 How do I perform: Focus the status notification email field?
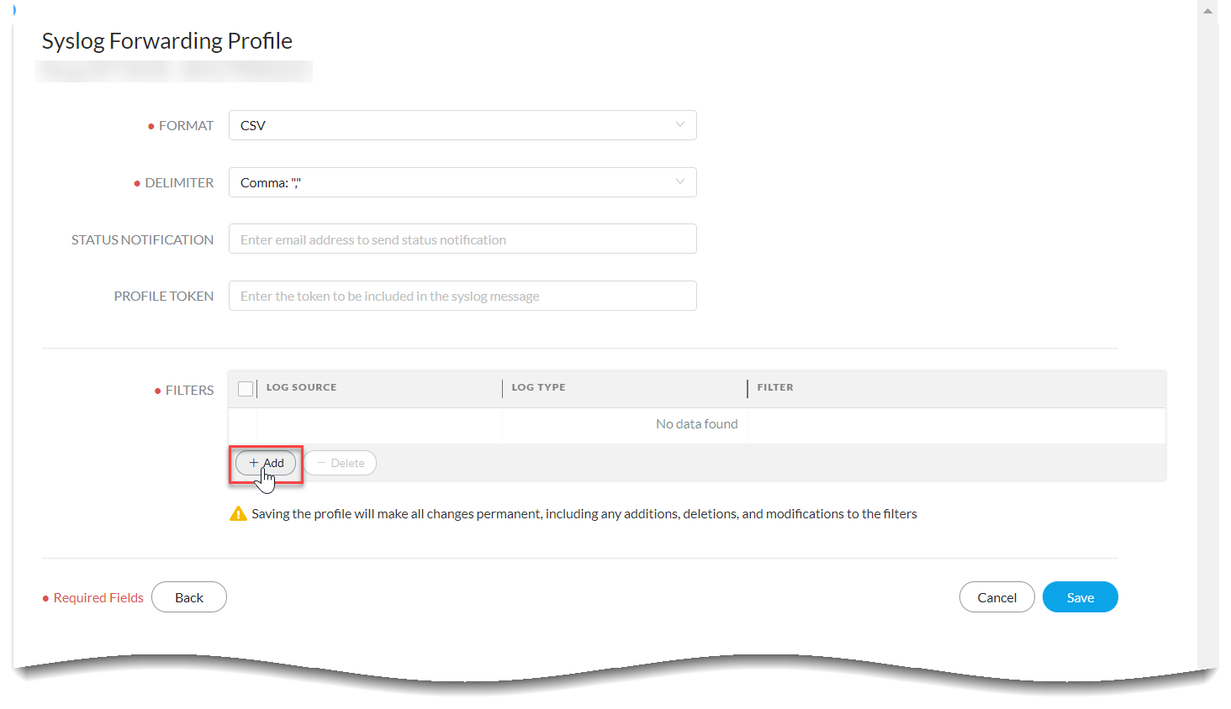[x=462, y=239]
